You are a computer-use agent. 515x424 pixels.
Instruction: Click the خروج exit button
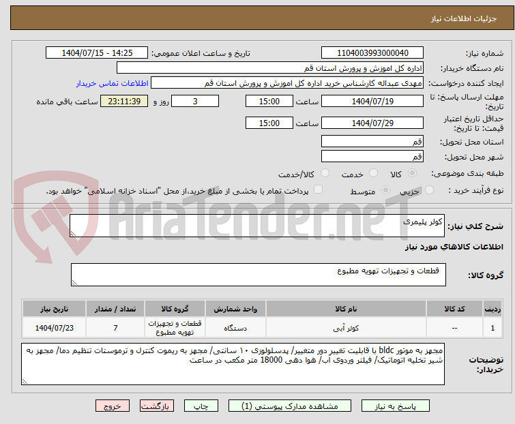113,406
